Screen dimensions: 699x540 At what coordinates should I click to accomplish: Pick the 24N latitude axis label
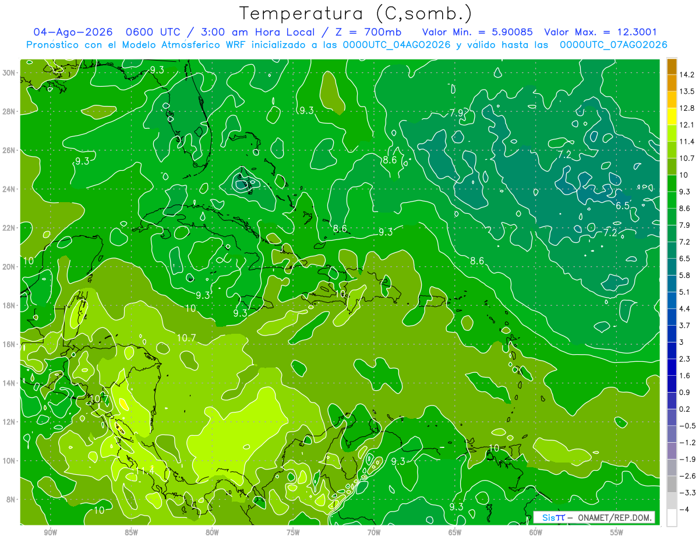[x=9, y=189]
